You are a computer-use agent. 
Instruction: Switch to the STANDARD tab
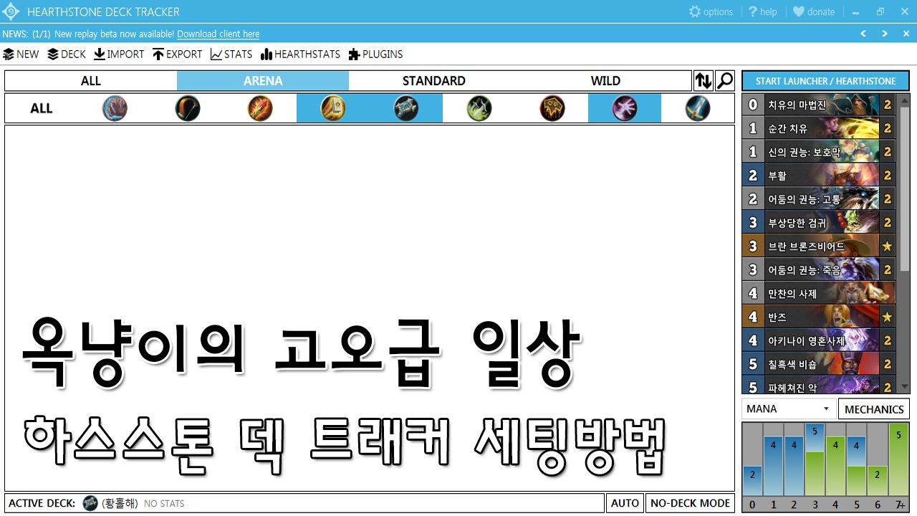click(434, 81)
